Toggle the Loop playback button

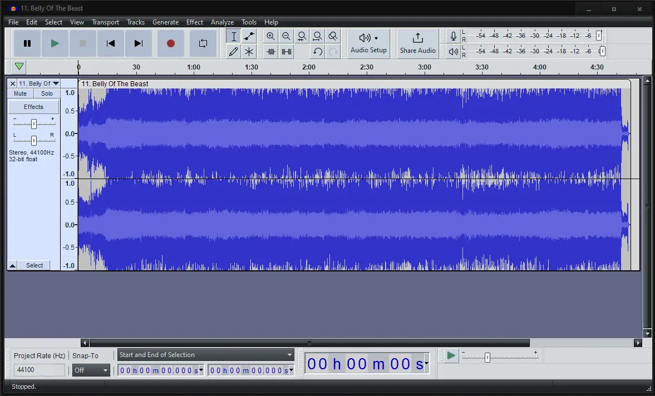tap(203, 43)
